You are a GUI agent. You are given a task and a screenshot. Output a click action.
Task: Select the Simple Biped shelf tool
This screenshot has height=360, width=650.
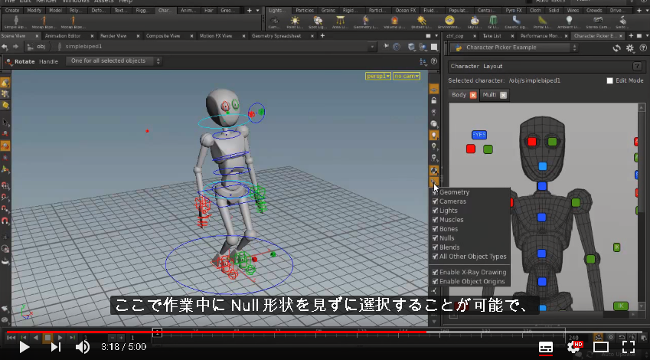(x=16, y=22)
